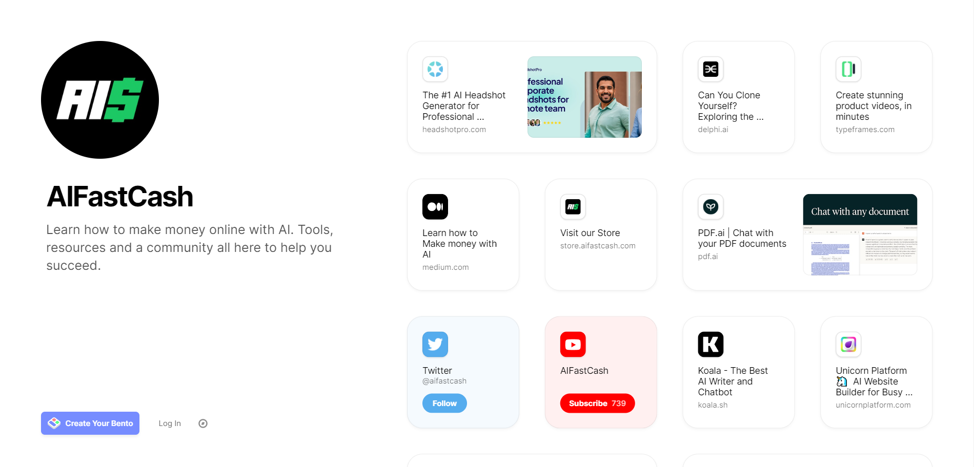The height and width of the screenshot is (467, 974).
Task: Click the HeadshotPro preview image
Action: [x=584, y=97]
